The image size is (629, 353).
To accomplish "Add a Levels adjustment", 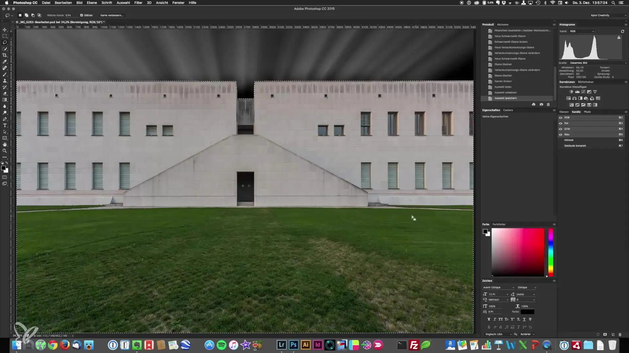I will [x=577, y=92].
